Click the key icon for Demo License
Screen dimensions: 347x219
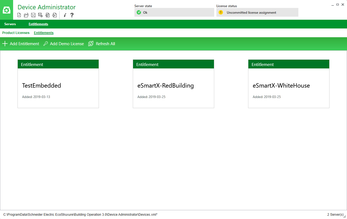point(46,44)
